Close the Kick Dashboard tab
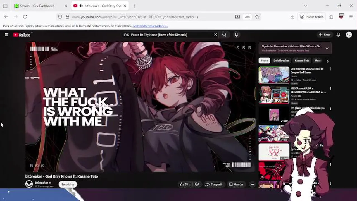This screenshot has width=357, height=201. [66, 6]
